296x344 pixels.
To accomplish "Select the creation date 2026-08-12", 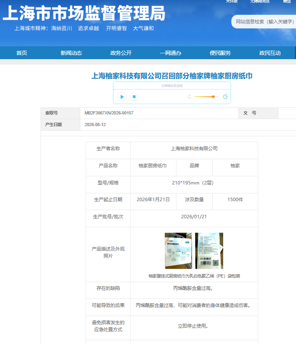I will click(95, 125).
